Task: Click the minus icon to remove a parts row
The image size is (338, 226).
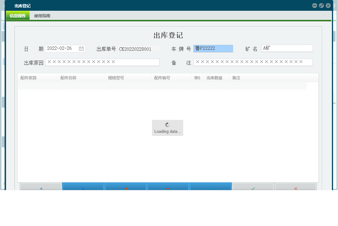Action: point(168,188)
